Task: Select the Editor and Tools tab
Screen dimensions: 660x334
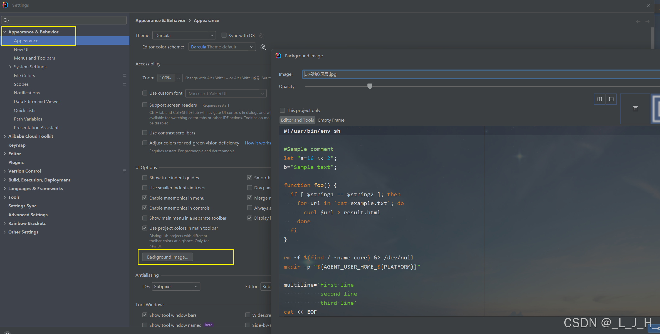Action: coord(297,120)
